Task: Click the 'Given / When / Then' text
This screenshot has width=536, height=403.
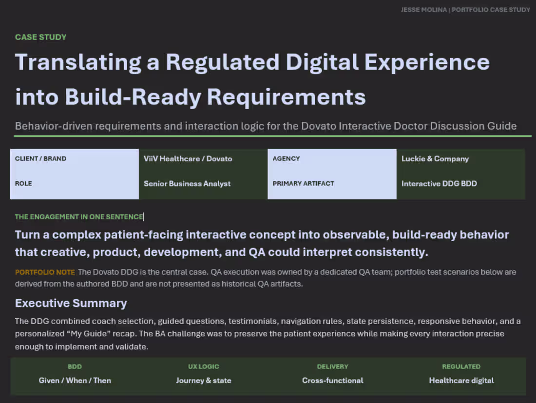Action: tap(75, 381)
